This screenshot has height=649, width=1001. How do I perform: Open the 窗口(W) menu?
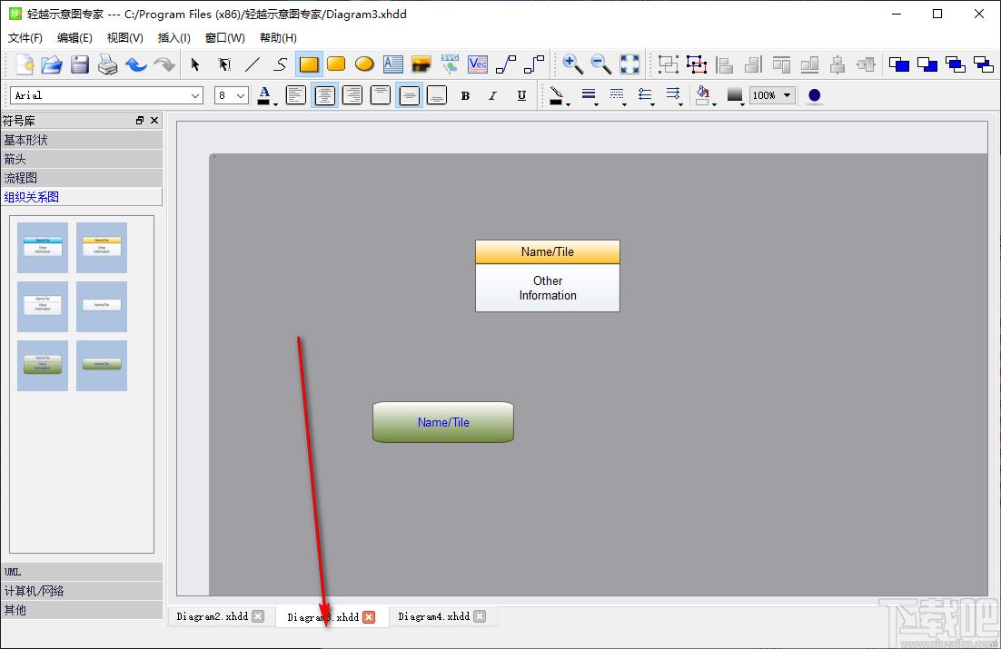(224, 37)
